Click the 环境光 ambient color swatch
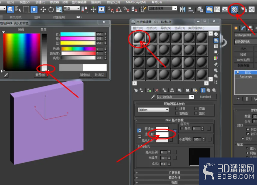This screenshot has width=257, height=185. 162,129
